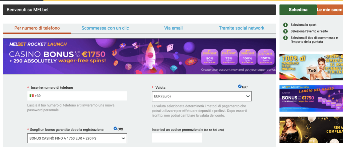This screenshot has height=147, width=343.
Task: Expand the bonus garantito selection dropdown
Action: click(x=77, y=138)
